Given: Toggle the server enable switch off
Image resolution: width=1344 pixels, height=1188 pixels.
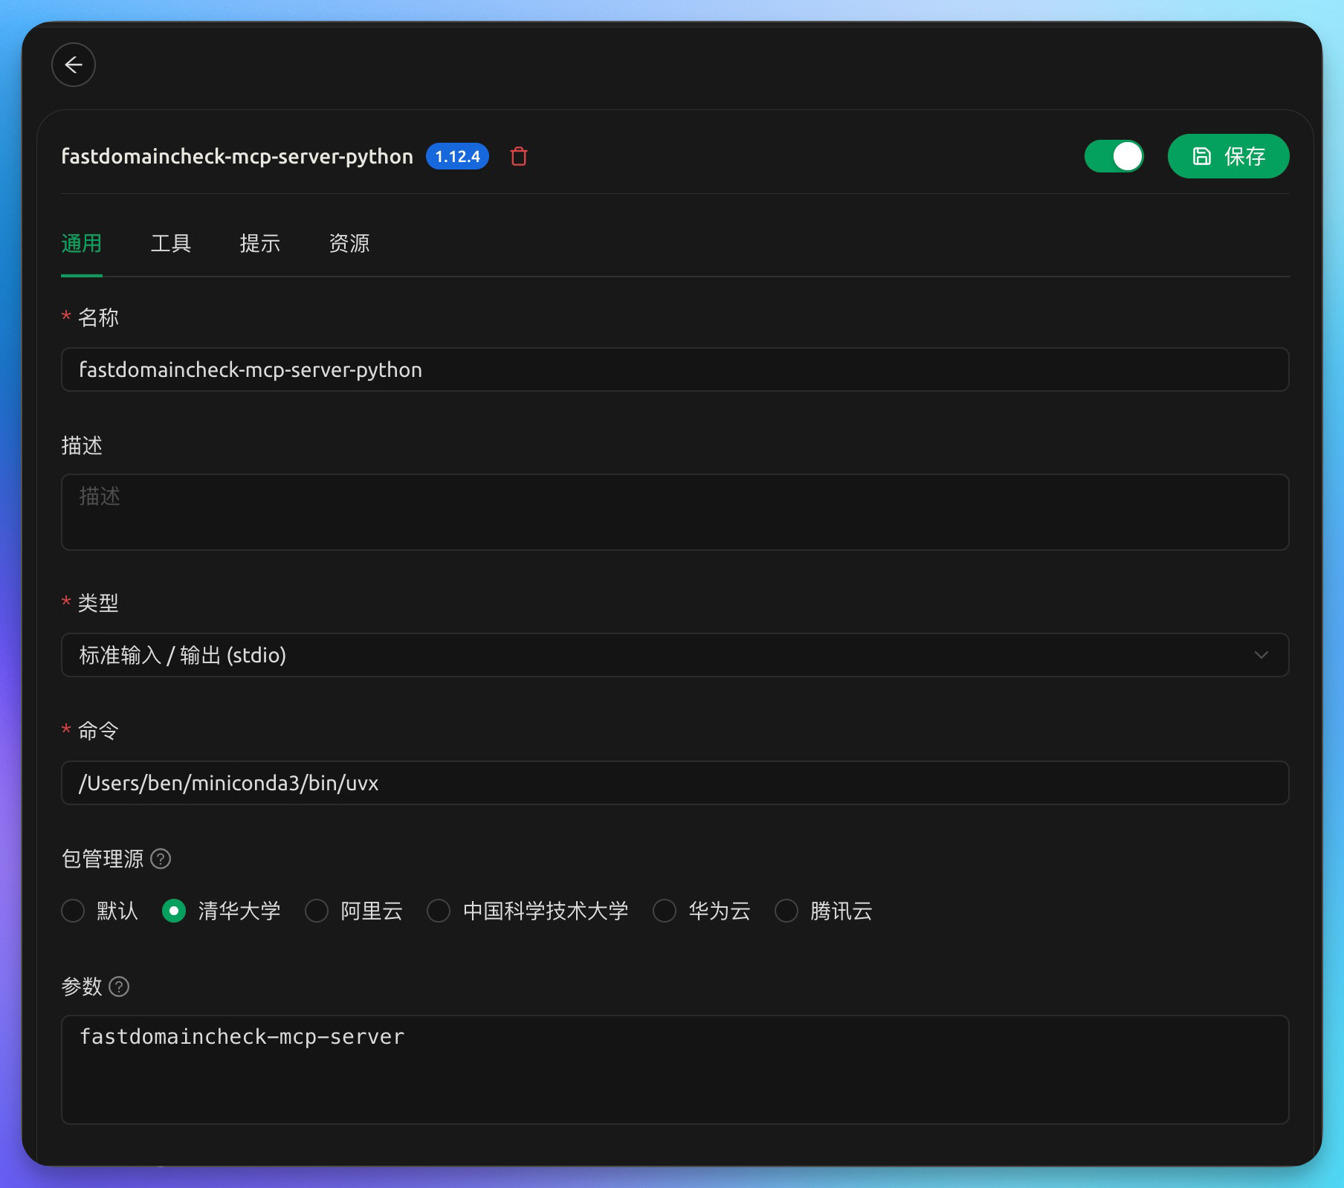Looking at the screenshot, I should pyautogui.click(x=1114, y=156).
